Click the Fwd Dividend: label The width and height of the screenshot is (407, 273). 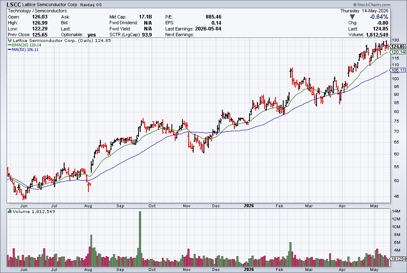124,23
